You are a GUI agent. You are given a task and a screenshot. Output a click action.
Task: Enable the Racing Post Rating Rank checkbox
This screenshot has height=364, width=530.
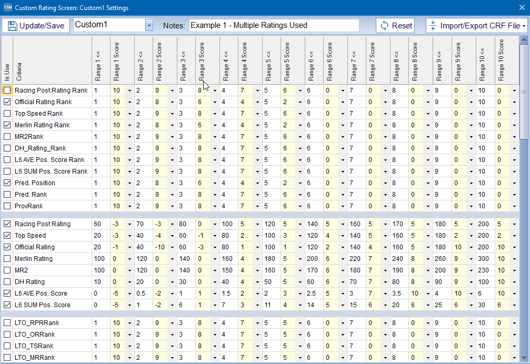click(x=7, y=90)
